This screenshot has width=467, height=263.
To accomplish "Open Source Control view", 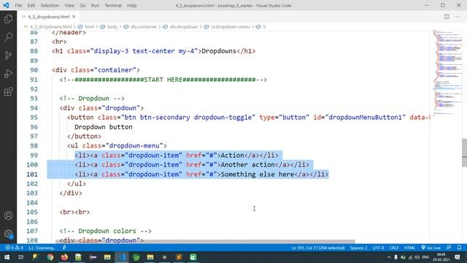I will tap(8, 56).
